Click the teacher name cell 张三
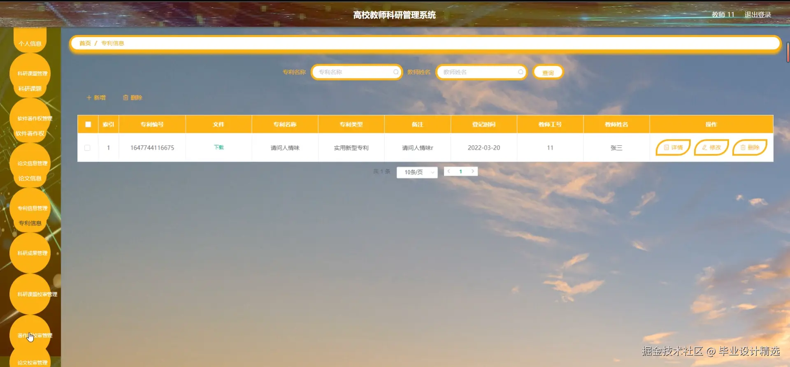The width and height of the screenshot is (790, 367). (x=616, y=148)
